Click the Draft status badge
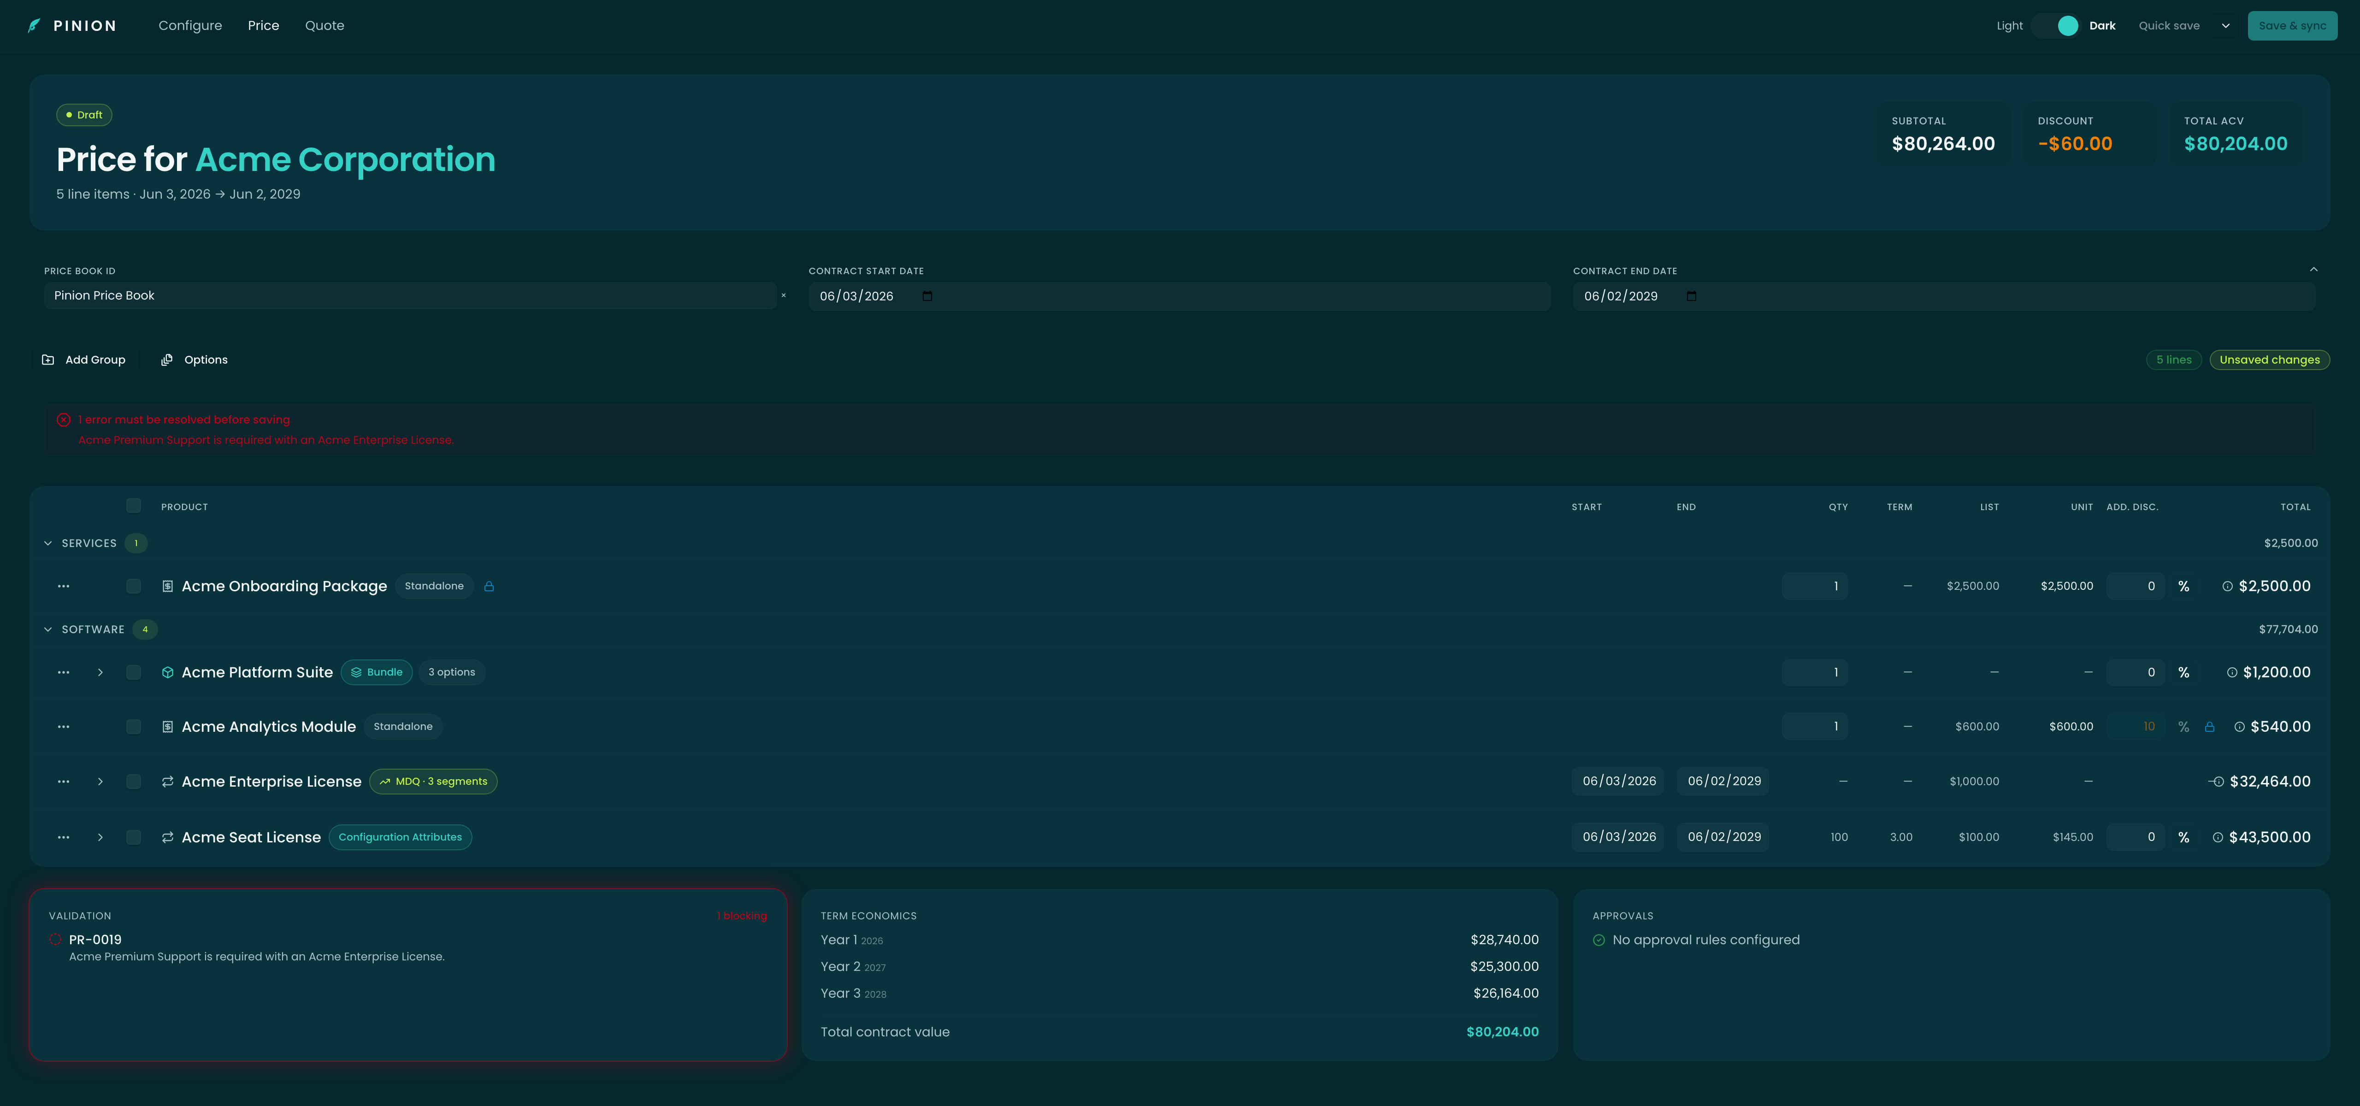This screenshot has height=1106, width=2360. coord(84,115)
